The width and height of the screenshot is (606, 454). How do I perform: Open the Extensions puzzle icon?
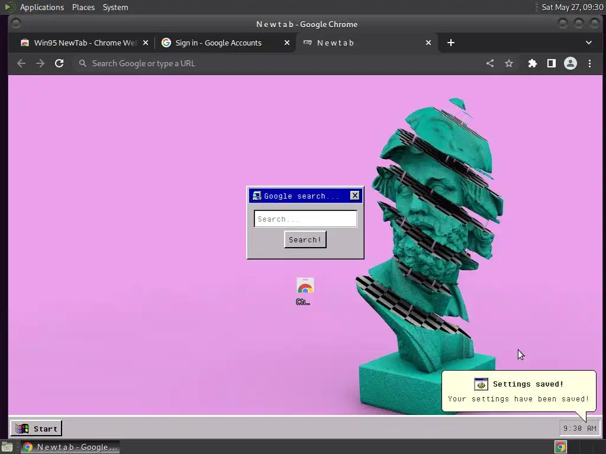click(533, 63)
